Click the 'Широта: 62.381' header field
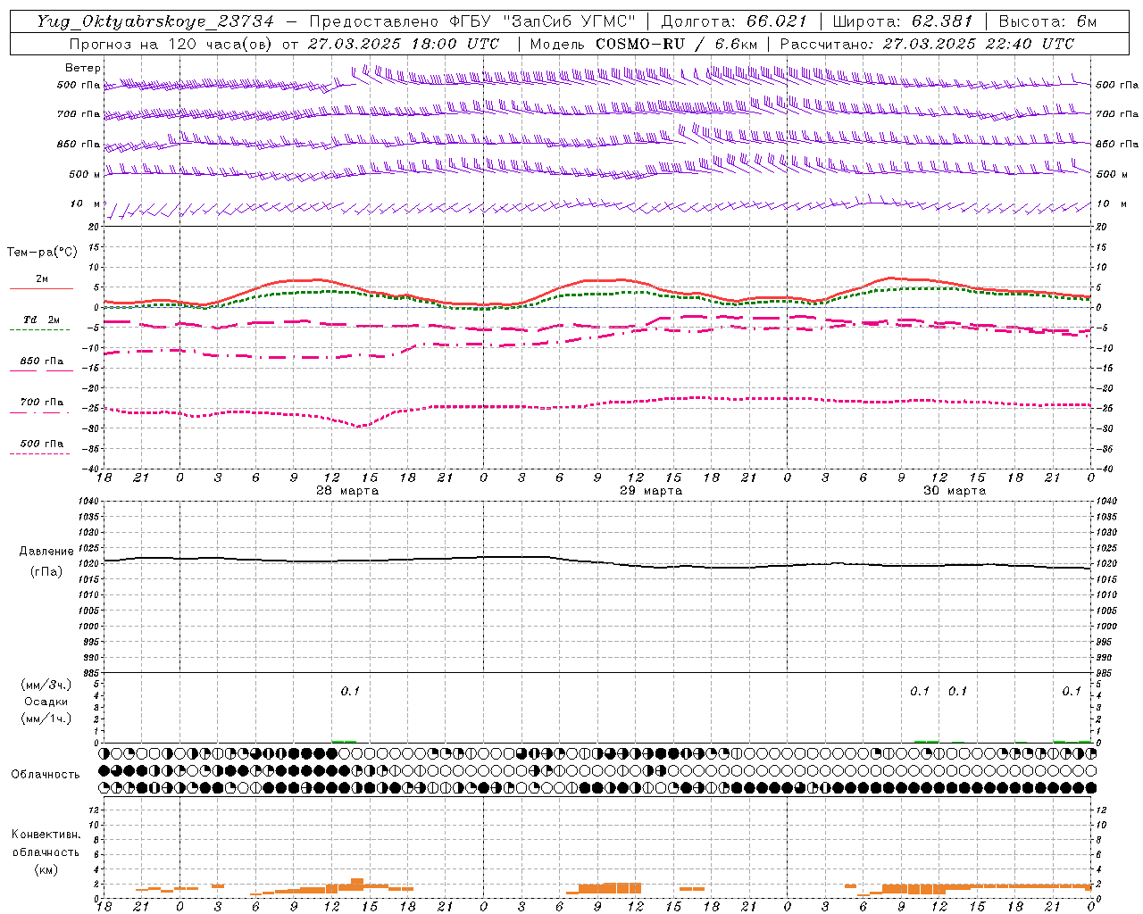The width and height of the screenshot is (1143, 914). tap(902, 21)
